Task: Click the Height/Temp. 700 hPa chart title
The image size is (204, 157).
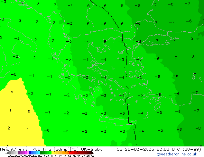Action: [25, 149]
